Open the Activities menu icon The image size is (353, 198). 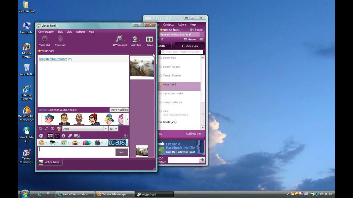pos(136,41)
